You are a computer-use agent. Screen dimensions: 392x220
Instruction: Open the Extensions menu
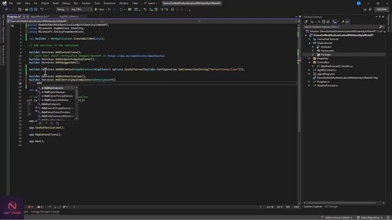[x=110, y=3]
